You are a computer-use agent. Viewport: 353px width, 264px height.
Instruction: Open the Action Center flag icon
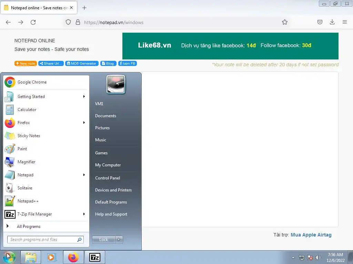click(310, 257)
